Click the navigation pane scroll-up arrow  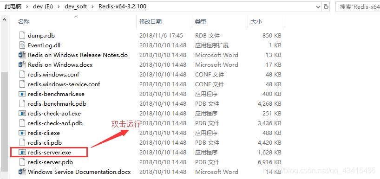pyautogui.click(x=4, y=20)
